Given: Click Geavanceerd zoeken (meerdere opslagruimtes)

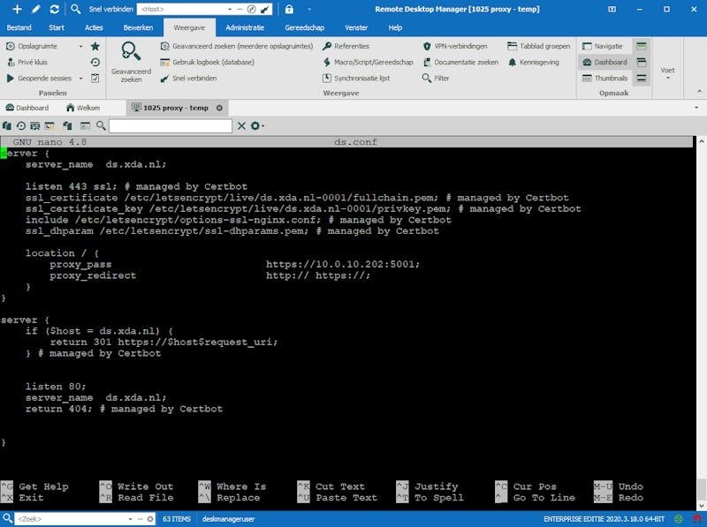Looking at the screenshot, I should coord(237,46).
